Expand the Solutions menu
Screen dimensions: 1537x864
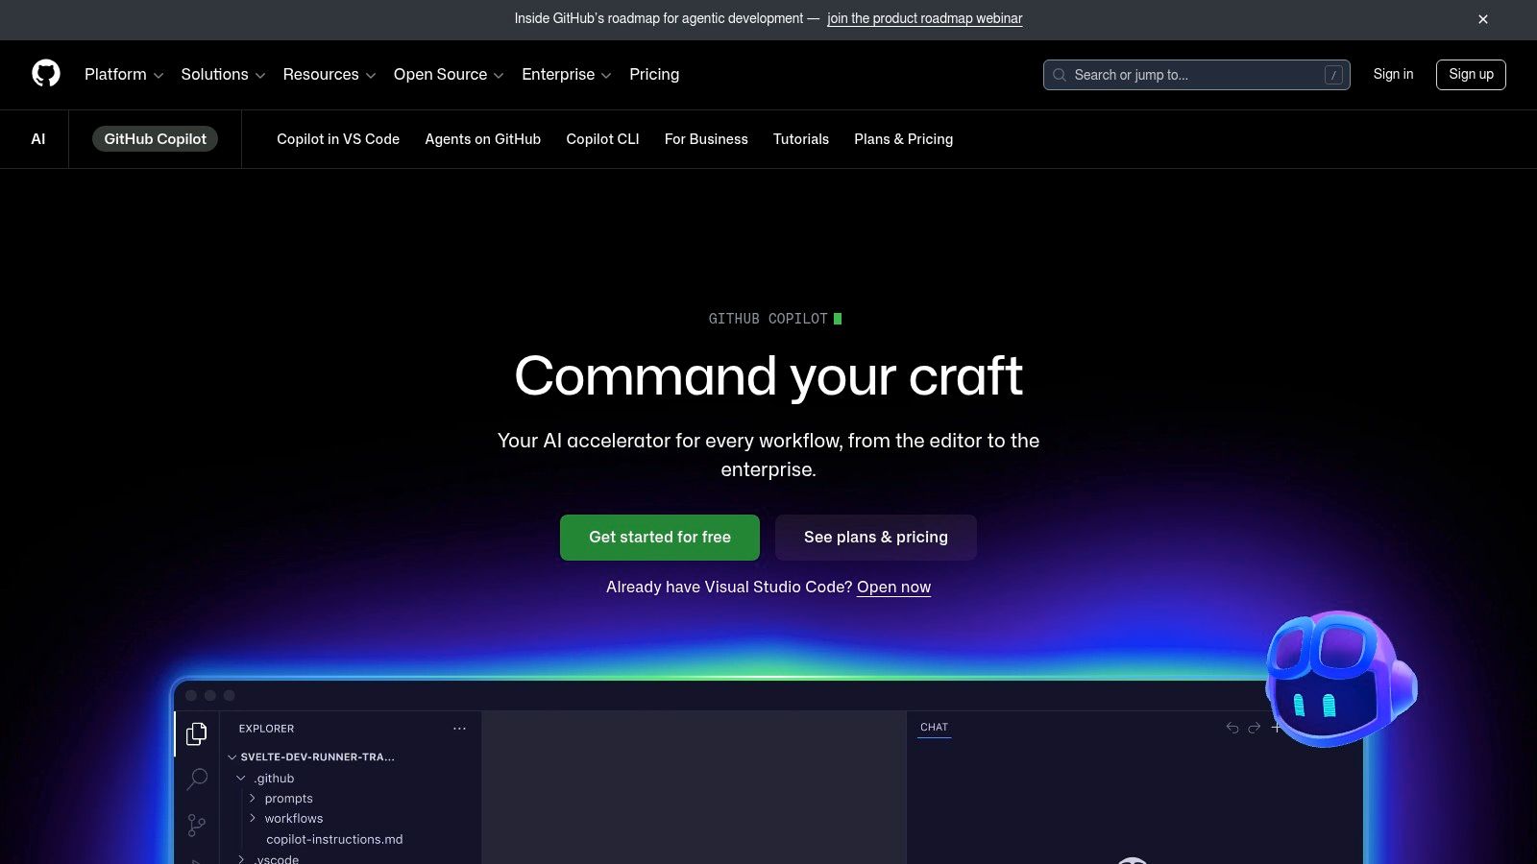point(223,75)
